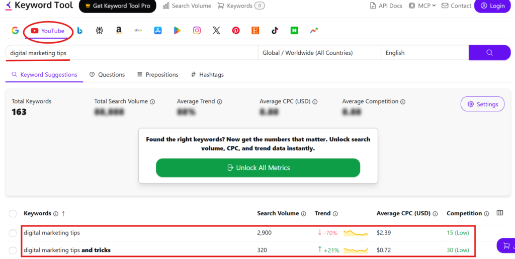Click the -70% trend sparkline

coord(356,233)
